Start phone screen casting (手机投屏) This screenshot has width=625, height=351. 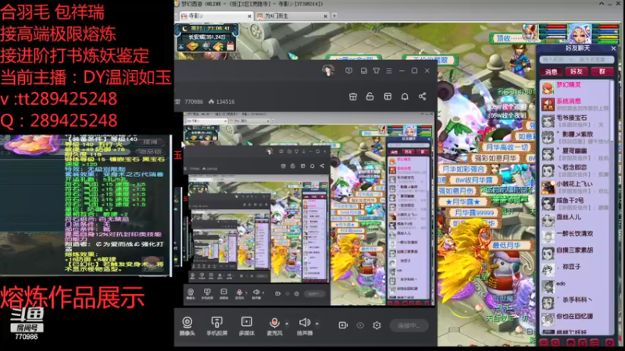(x=217, y=326)
